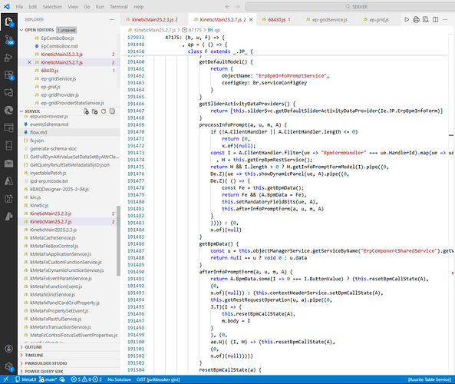This screenshot has height=384, width=455.
Task: Click the run file play icon
Action: click(407, 19)
